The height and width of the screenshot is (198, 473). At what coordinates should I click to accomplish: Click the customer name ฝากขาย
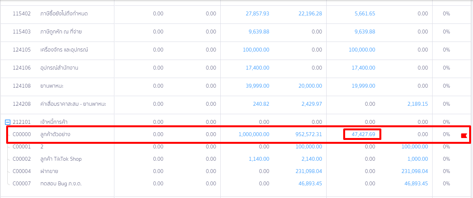[x=49, y=171]
